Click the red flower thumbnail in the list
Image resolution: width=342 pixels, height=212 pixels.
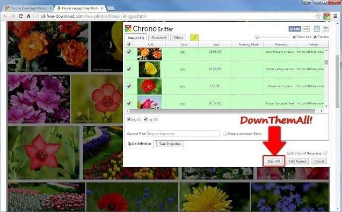(150, 86)
